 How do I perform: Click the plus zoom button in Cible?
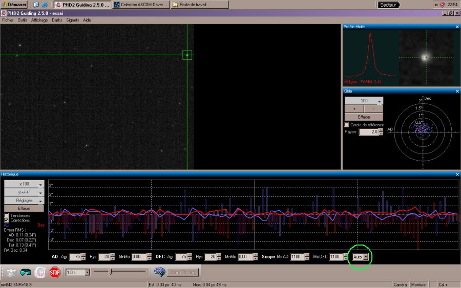pos(354,109)
